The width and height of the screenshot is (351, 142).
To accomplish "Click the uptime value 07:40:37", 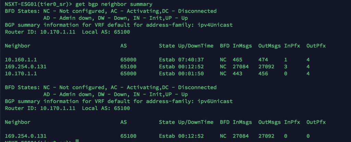I will click(191, 60).
